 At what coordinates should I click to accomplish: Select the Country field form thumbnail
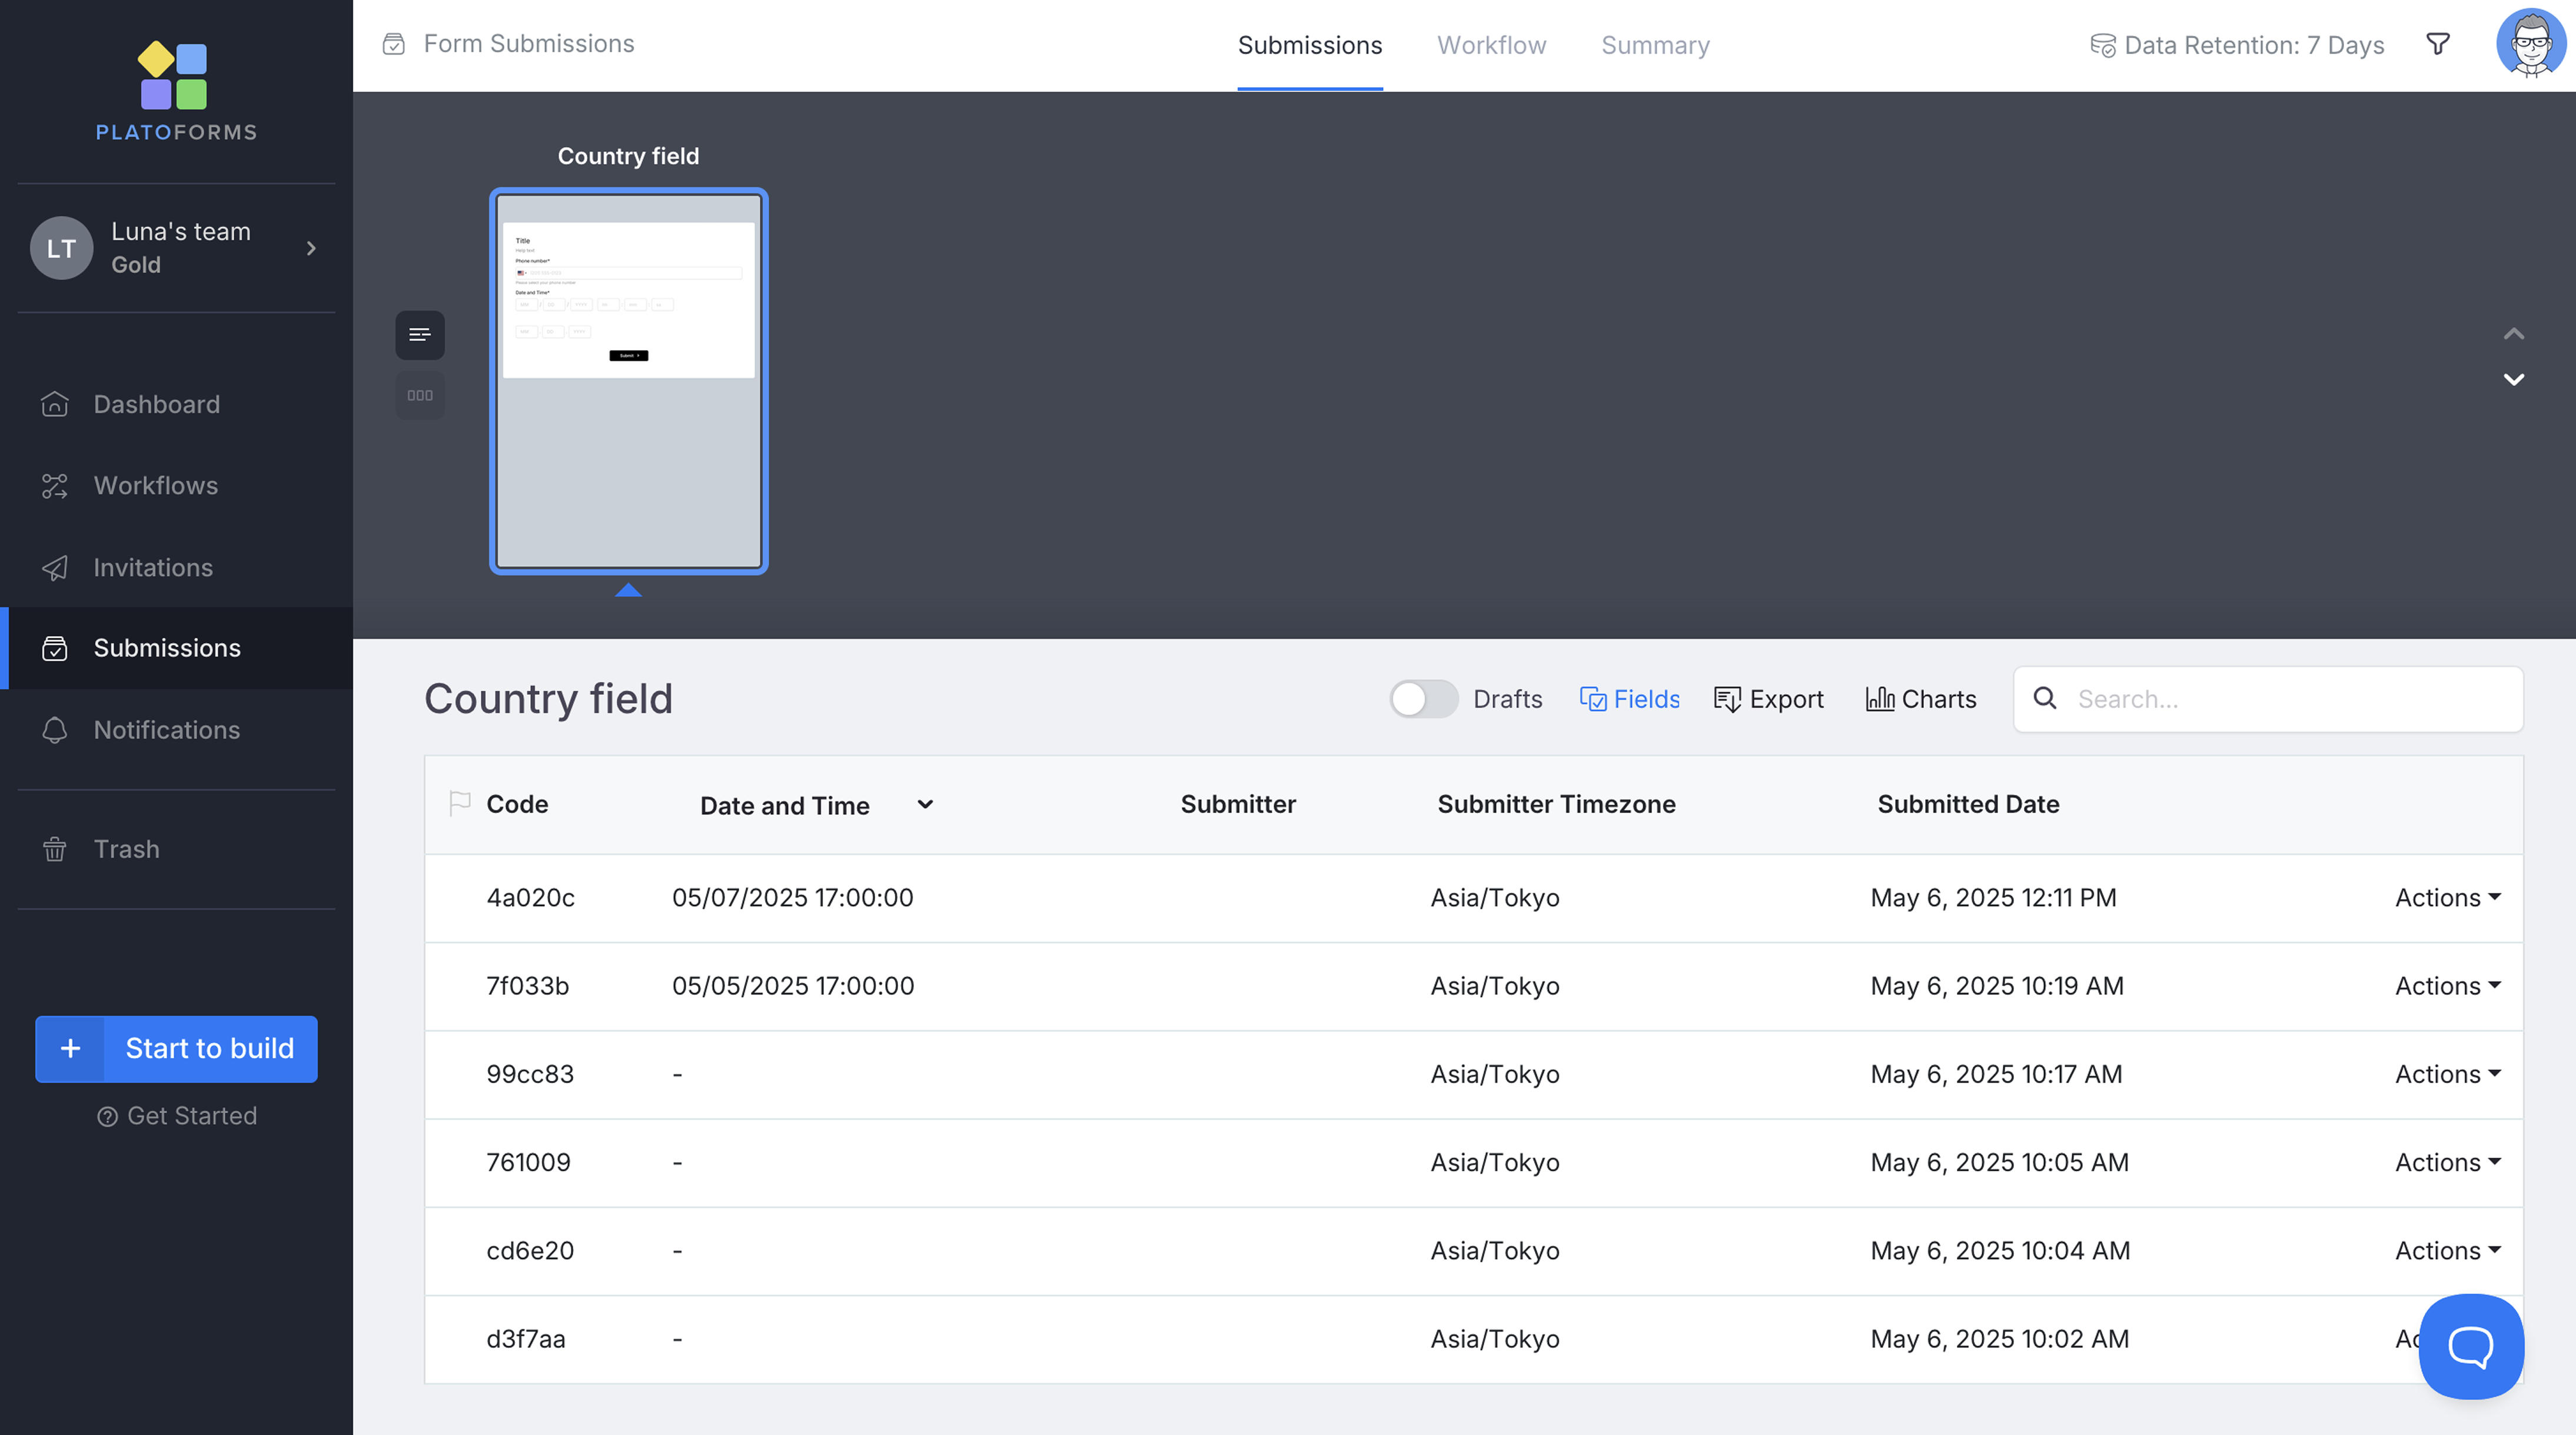pos(628,381)
